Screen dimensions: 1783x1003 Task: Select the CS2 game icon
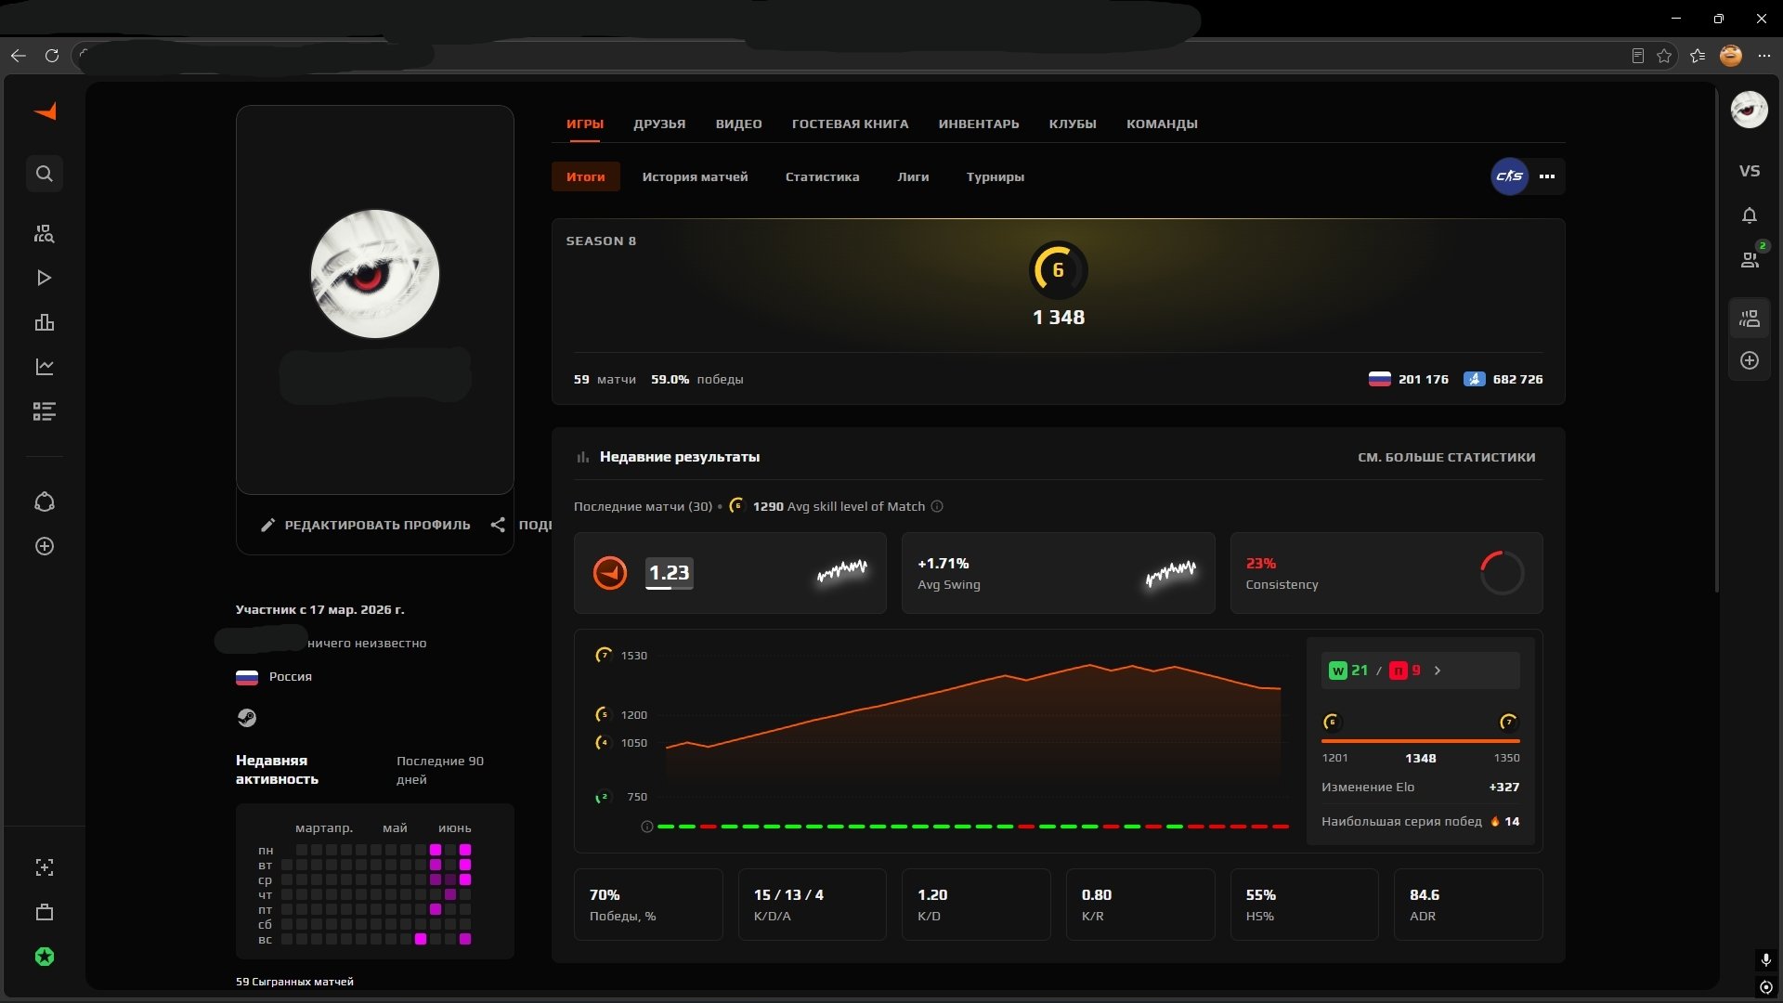1510,176
